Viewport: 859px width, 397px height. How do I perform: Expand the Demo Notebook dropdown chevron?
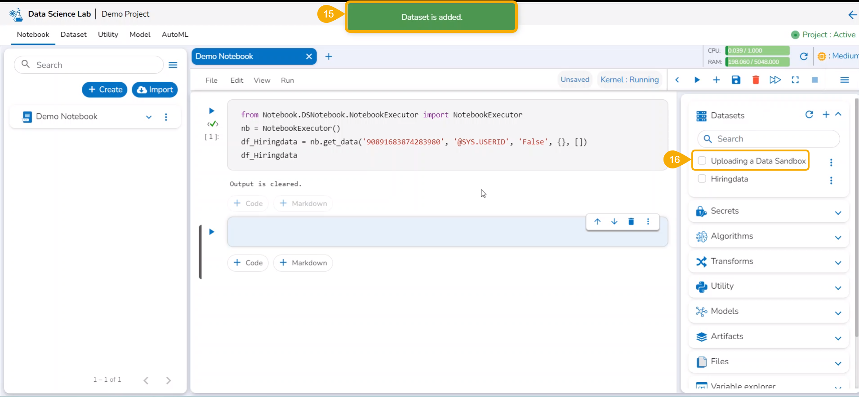(149, 117)
